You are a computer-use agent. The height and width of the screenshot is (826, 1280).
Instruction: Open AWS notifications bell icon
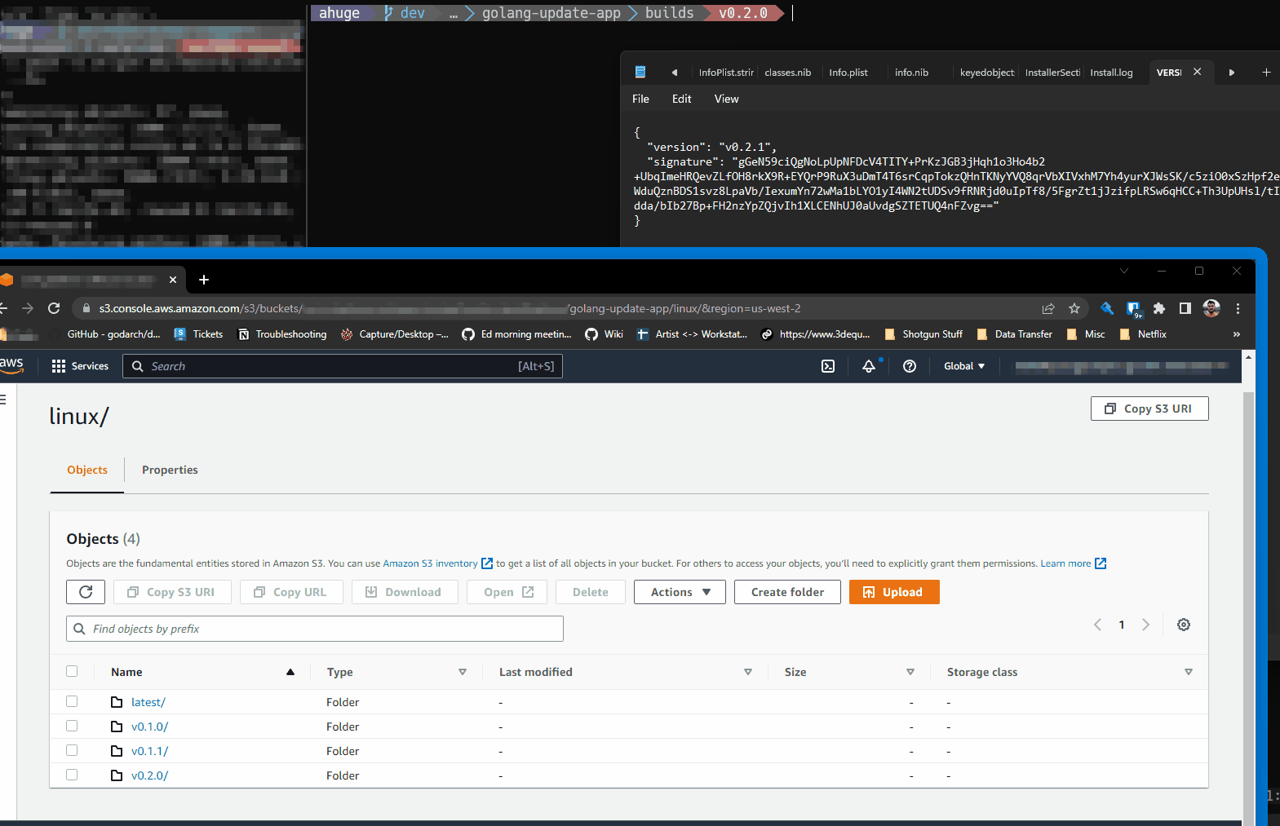[x=869, y=366]
